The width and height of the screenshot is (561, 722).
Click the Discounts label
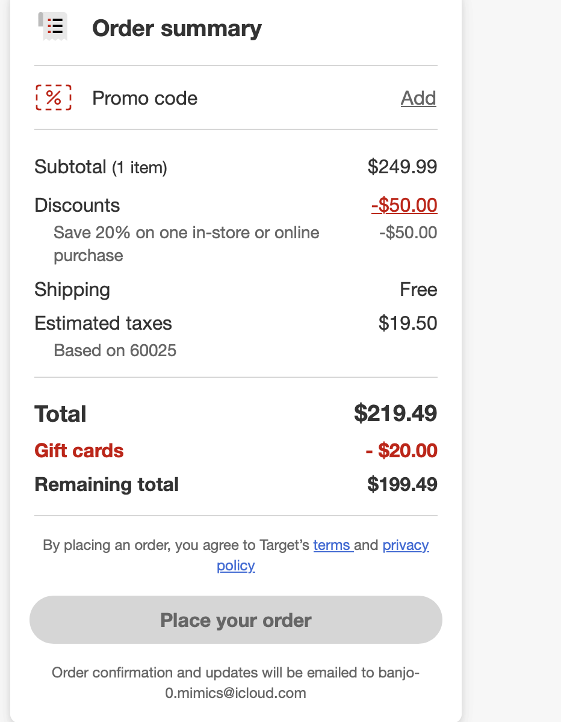pos(77,205)
